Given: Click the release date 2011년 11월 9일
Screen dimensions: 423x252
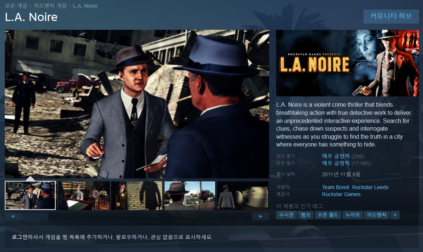Looking at the screenshot, I should [x=341, y=174].
